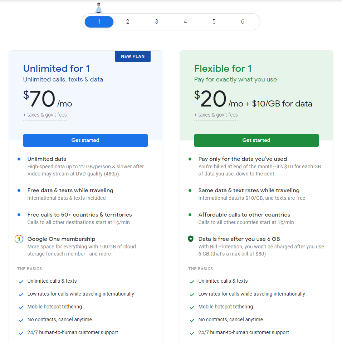
Task: Expand the taxes & gov't fees details
Action: point(45,115)
